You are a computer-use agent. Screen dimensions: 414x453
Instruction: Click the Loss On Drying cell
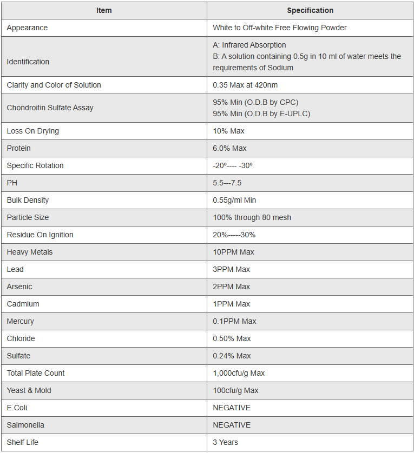pos(33,131)
